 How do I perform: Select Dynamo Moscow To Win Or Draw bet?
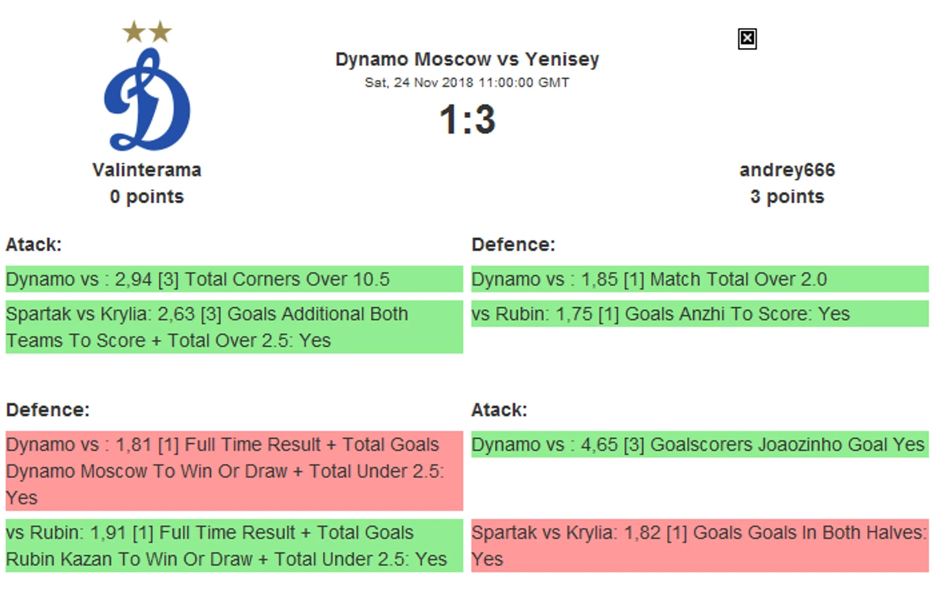[234, 471]
